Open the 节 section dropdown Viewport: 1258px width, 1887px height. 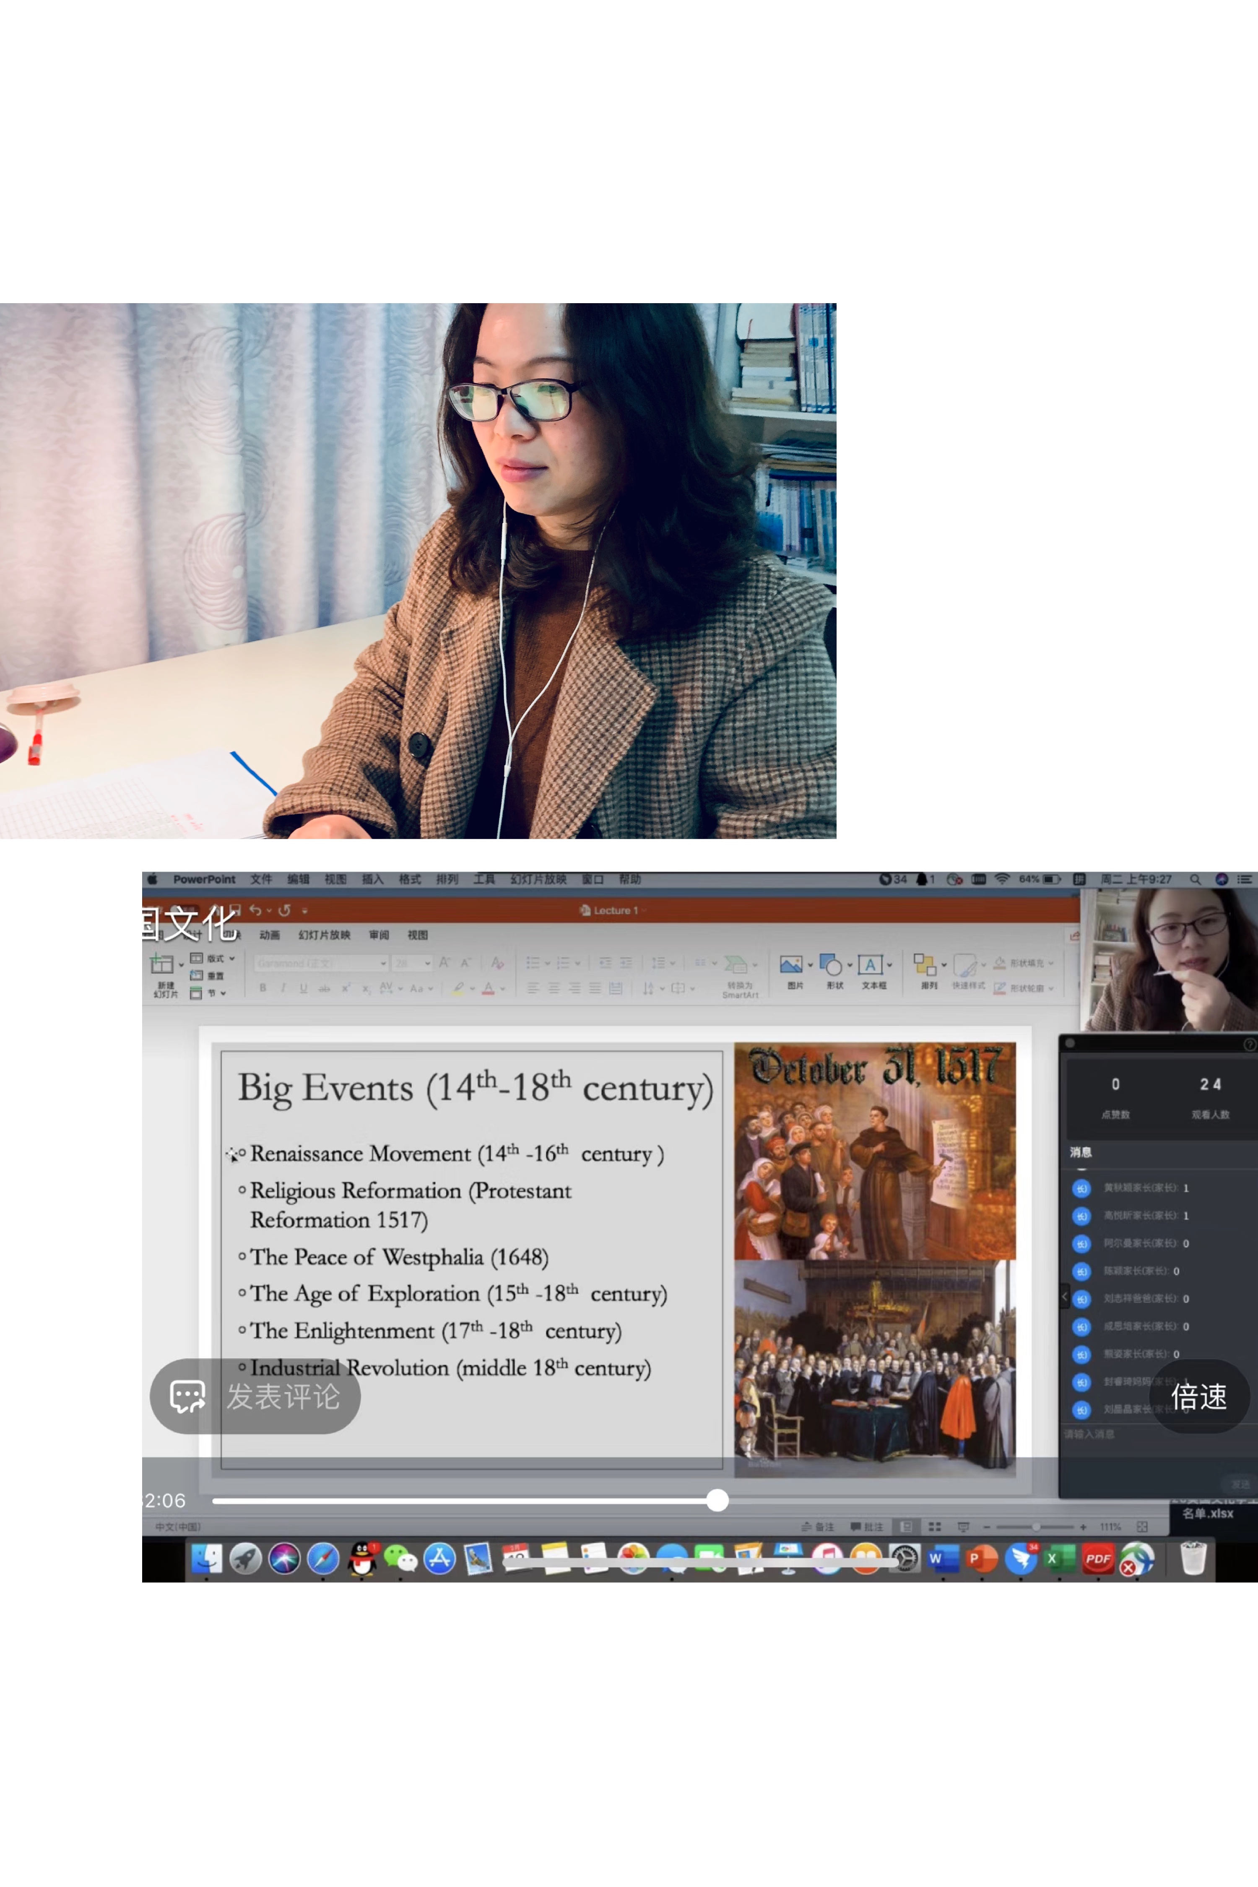[x=217, y=993]
